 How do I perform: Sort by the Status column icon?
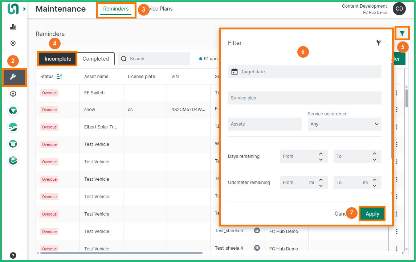60,77
